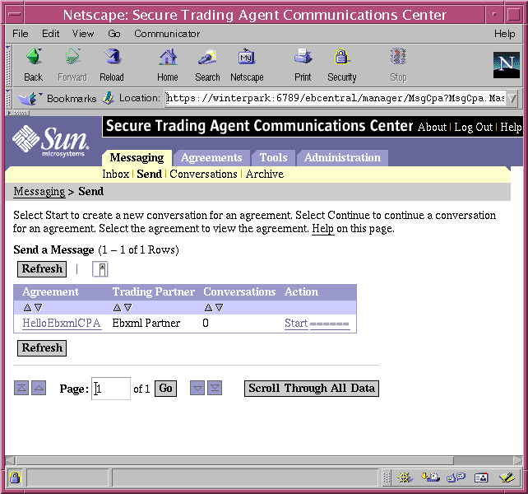
Task: Click Messaging breadcrumb link
Action: coord(39,192)
